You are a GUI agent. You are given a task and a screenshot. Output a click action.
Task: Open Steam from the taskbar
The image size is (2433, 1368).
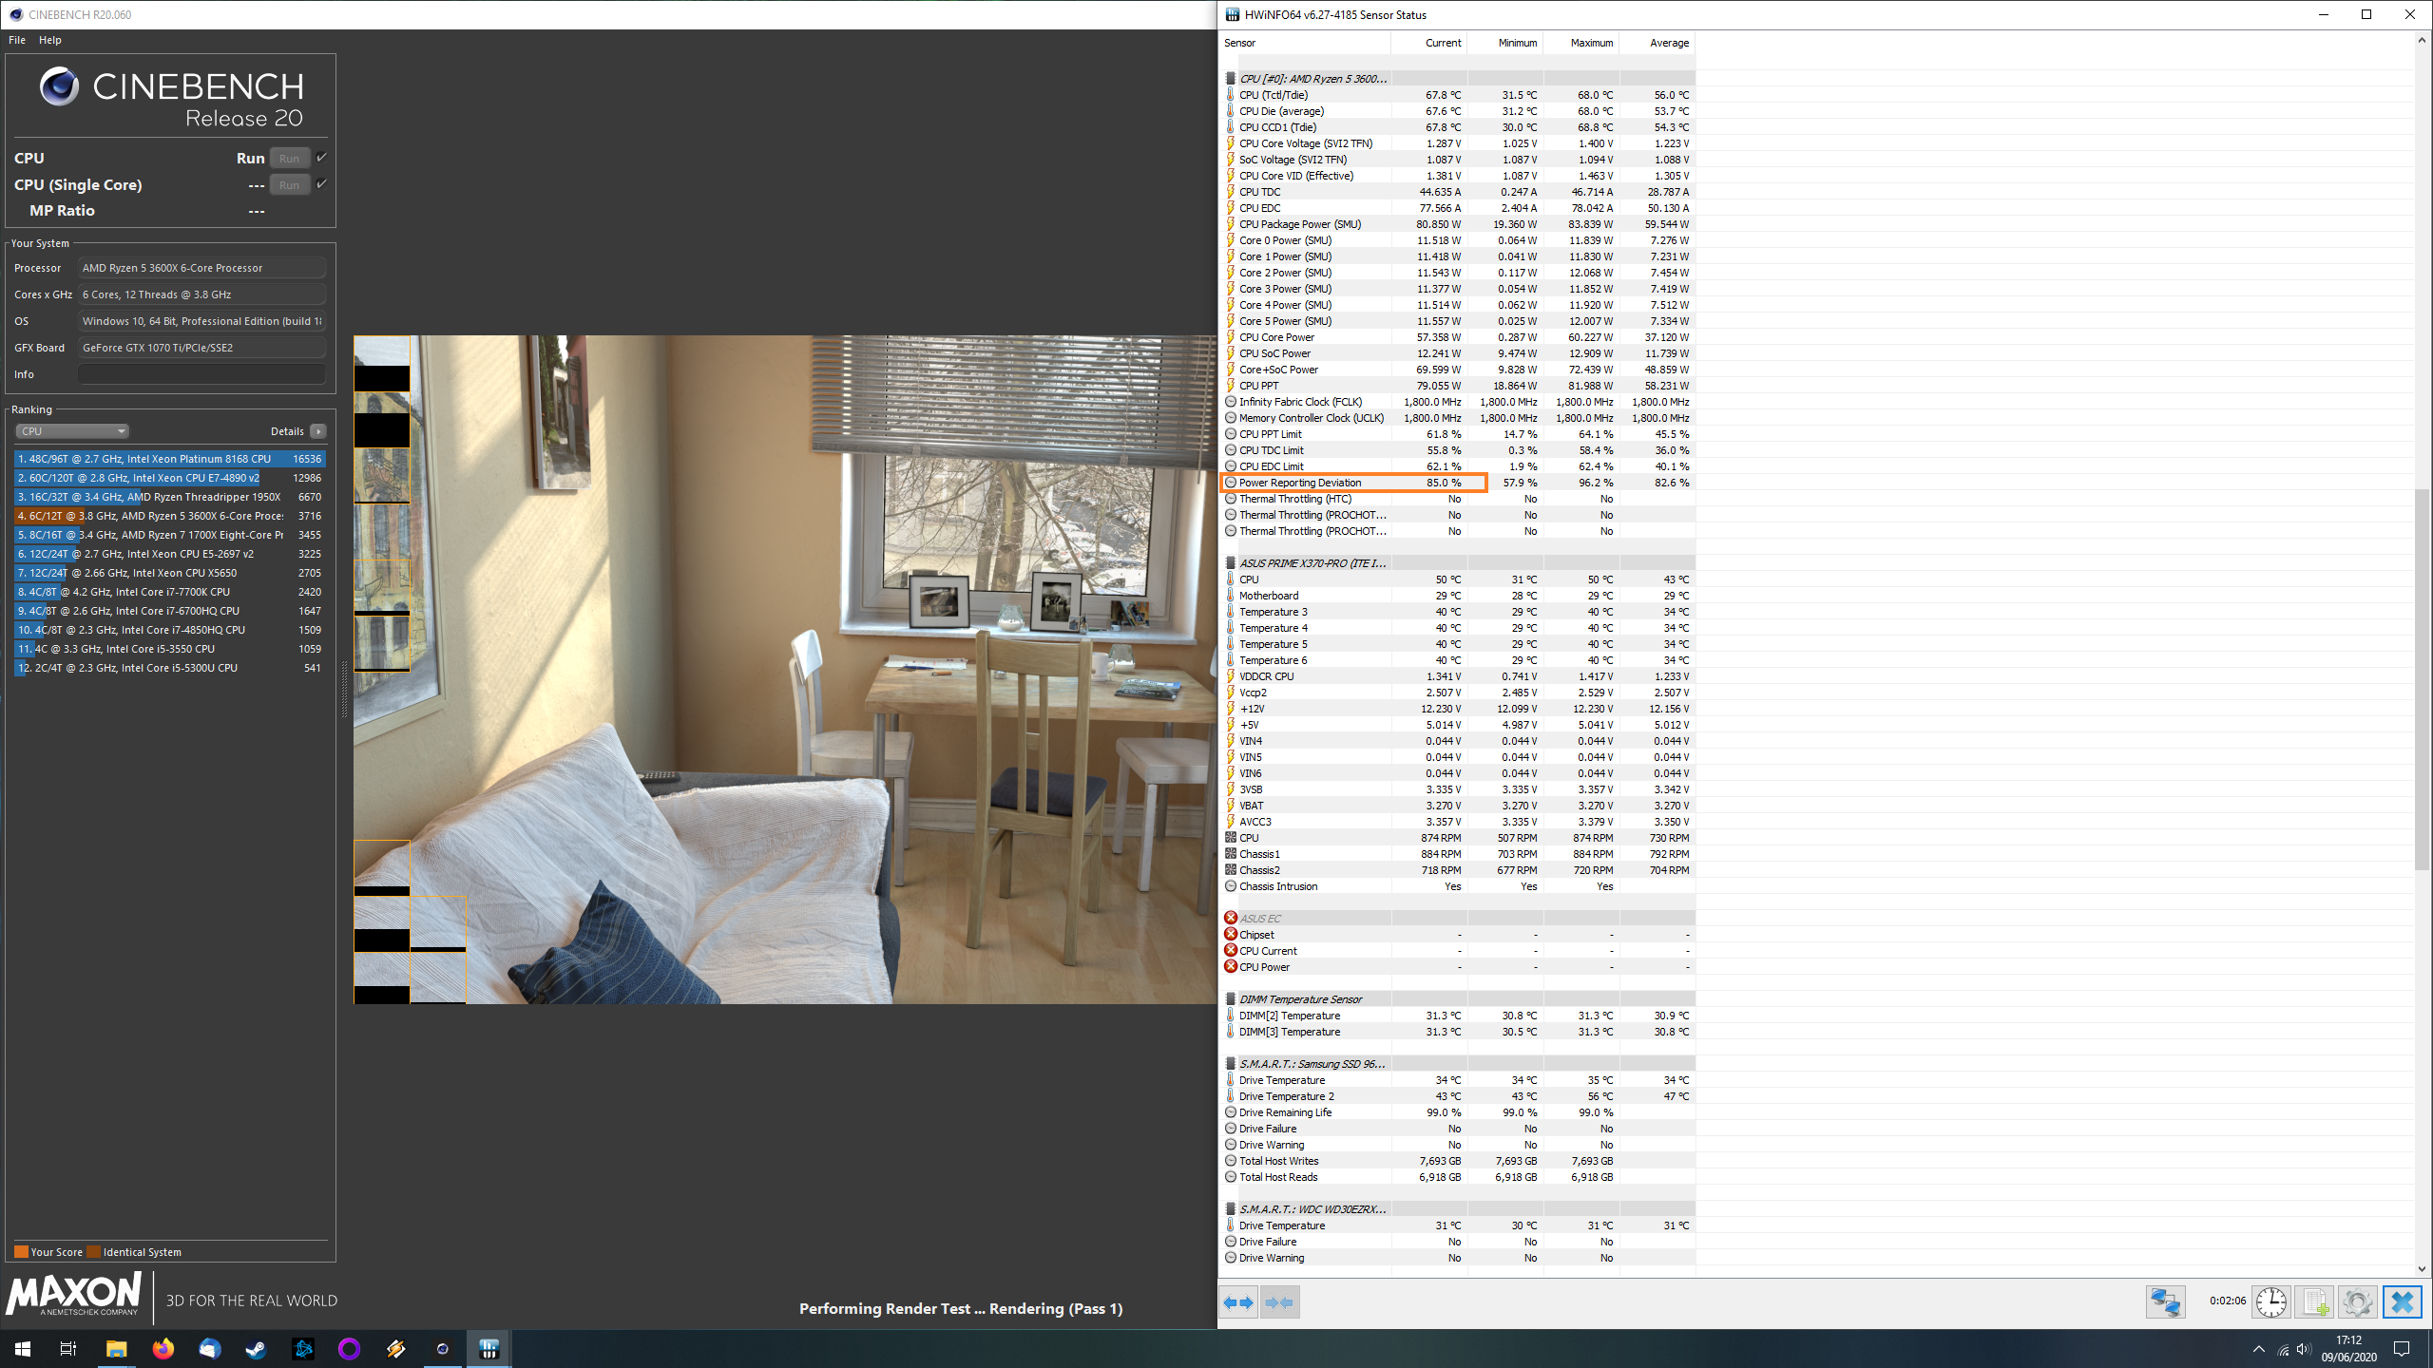pyautogui.click(x=257, y=1349)
